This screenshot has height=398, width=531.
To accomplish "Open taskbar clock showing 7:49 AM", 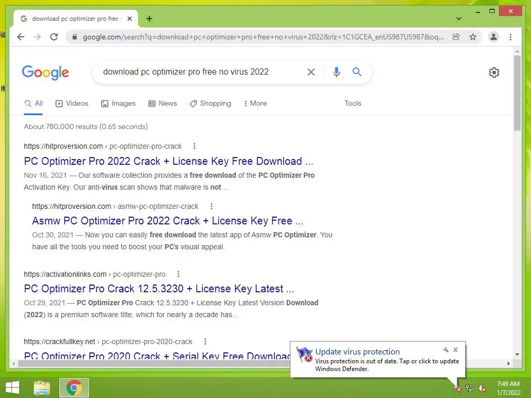I will [x=508, y=388].
